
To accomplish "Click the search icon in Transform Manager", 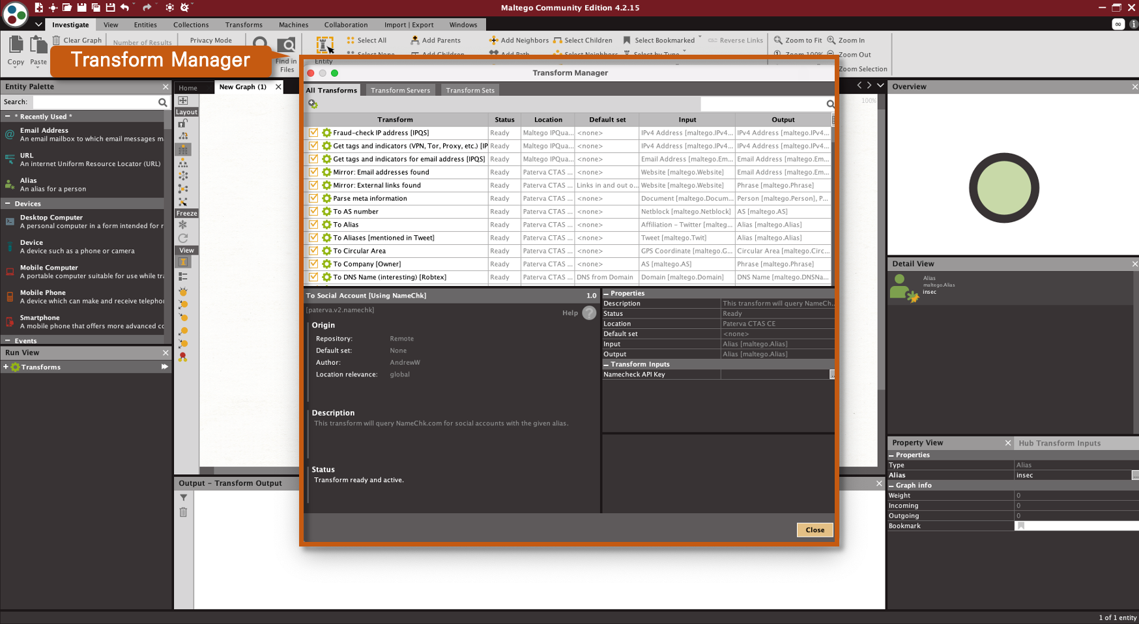I will 830,104.
